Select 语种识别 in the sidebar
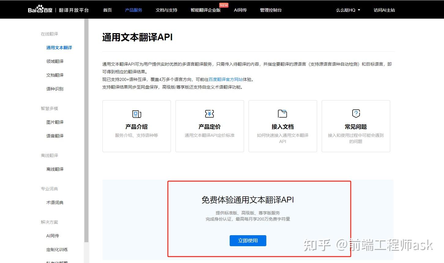The image size is (444, 263). [x=55, y=89]
